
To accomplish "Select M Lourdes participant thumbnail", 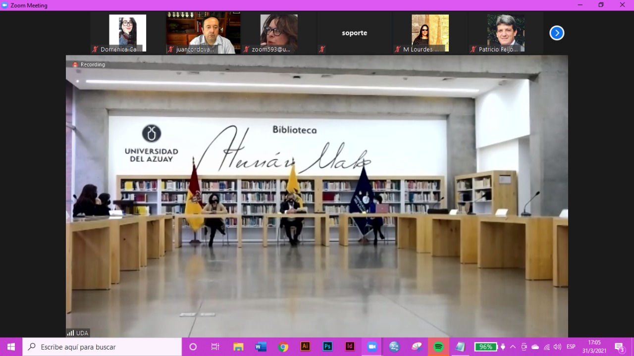I will (430, 33).
